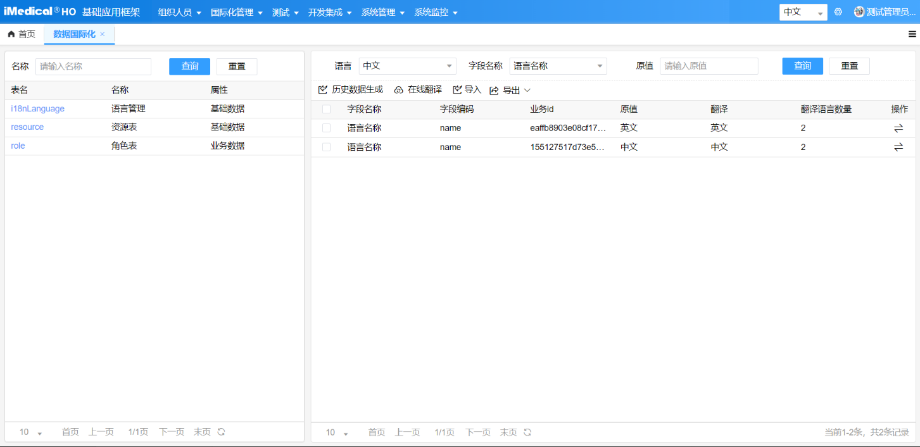Refresh the left table pagination
The image size is (920, 447).
pyautogui.click(x=222, y=432)
